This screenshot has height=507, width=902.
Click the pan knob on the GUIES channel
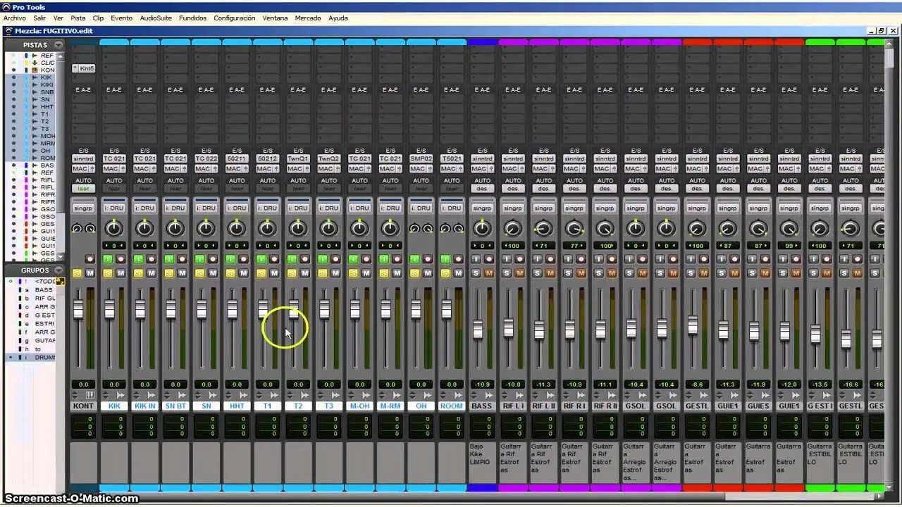[758, 229]
